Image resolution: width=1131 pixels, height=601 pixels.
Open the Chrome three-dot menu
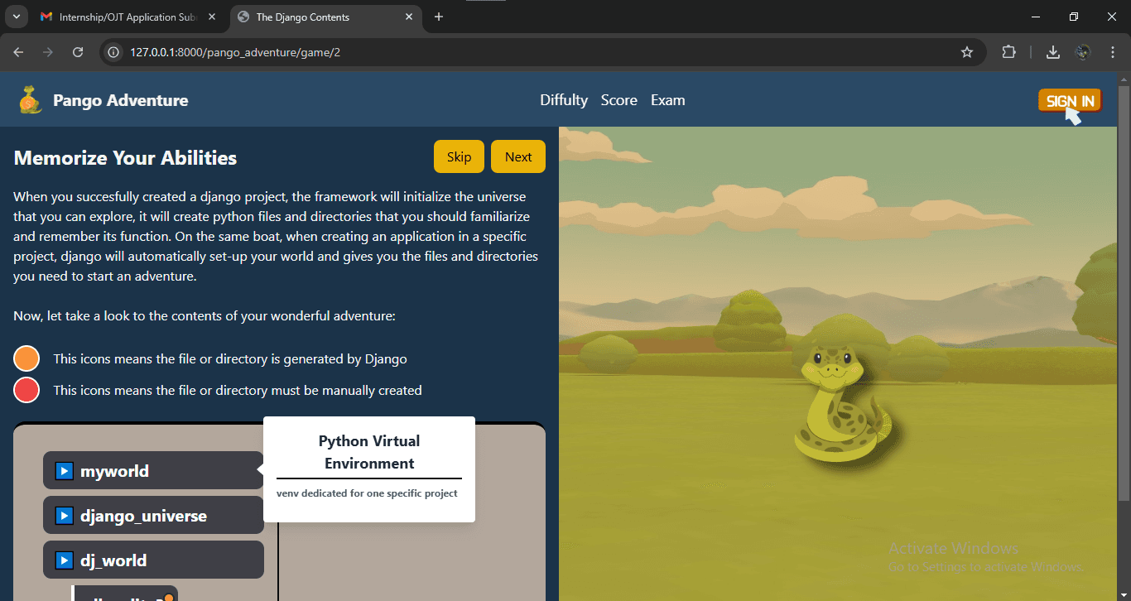click(1113, 52)
